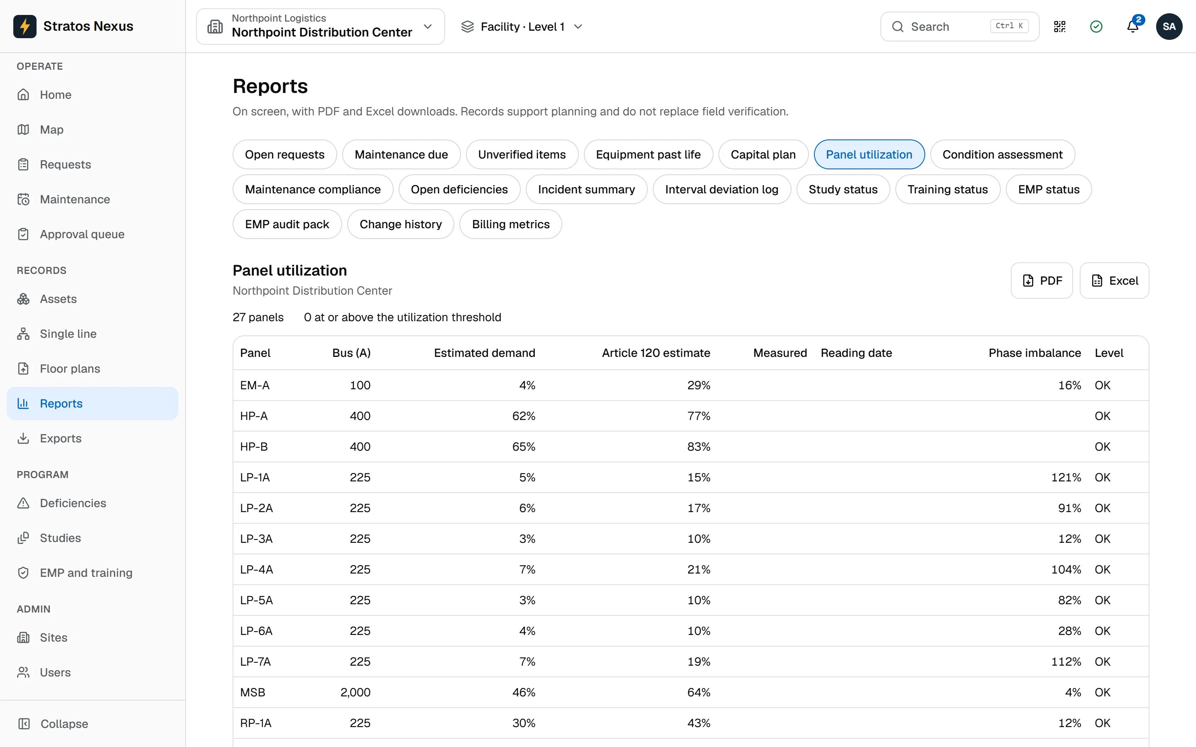Select the Condition assessment report
This screenshot has width=1196, height=747.
click(1002, 155)
